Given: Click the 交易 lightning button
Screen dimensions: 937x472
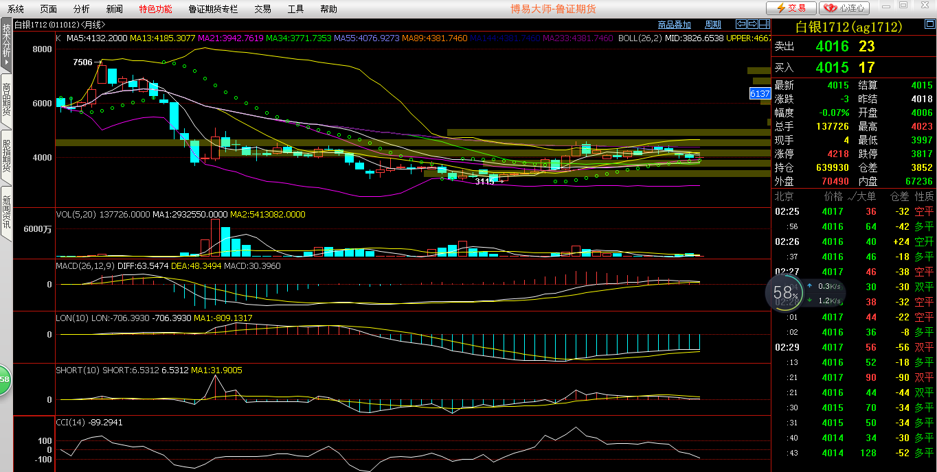Looking at the screenshot, I should (791, 8).
